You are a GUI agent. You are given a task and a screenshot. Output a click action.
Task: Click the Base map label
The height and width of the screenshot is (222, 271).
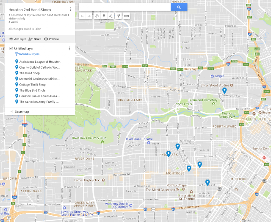point(22,111)
